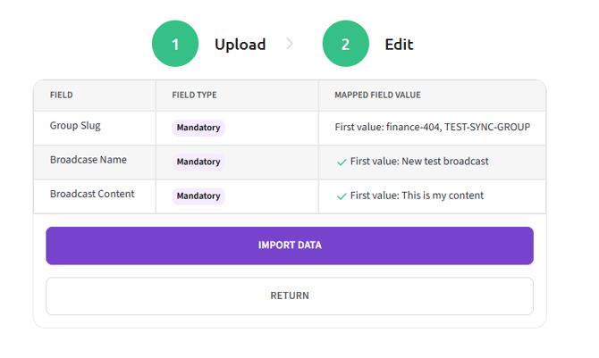599x358 pixels.
Task: Click the Field Type column header
Action: pyautogui.click(x=194, y=95)
